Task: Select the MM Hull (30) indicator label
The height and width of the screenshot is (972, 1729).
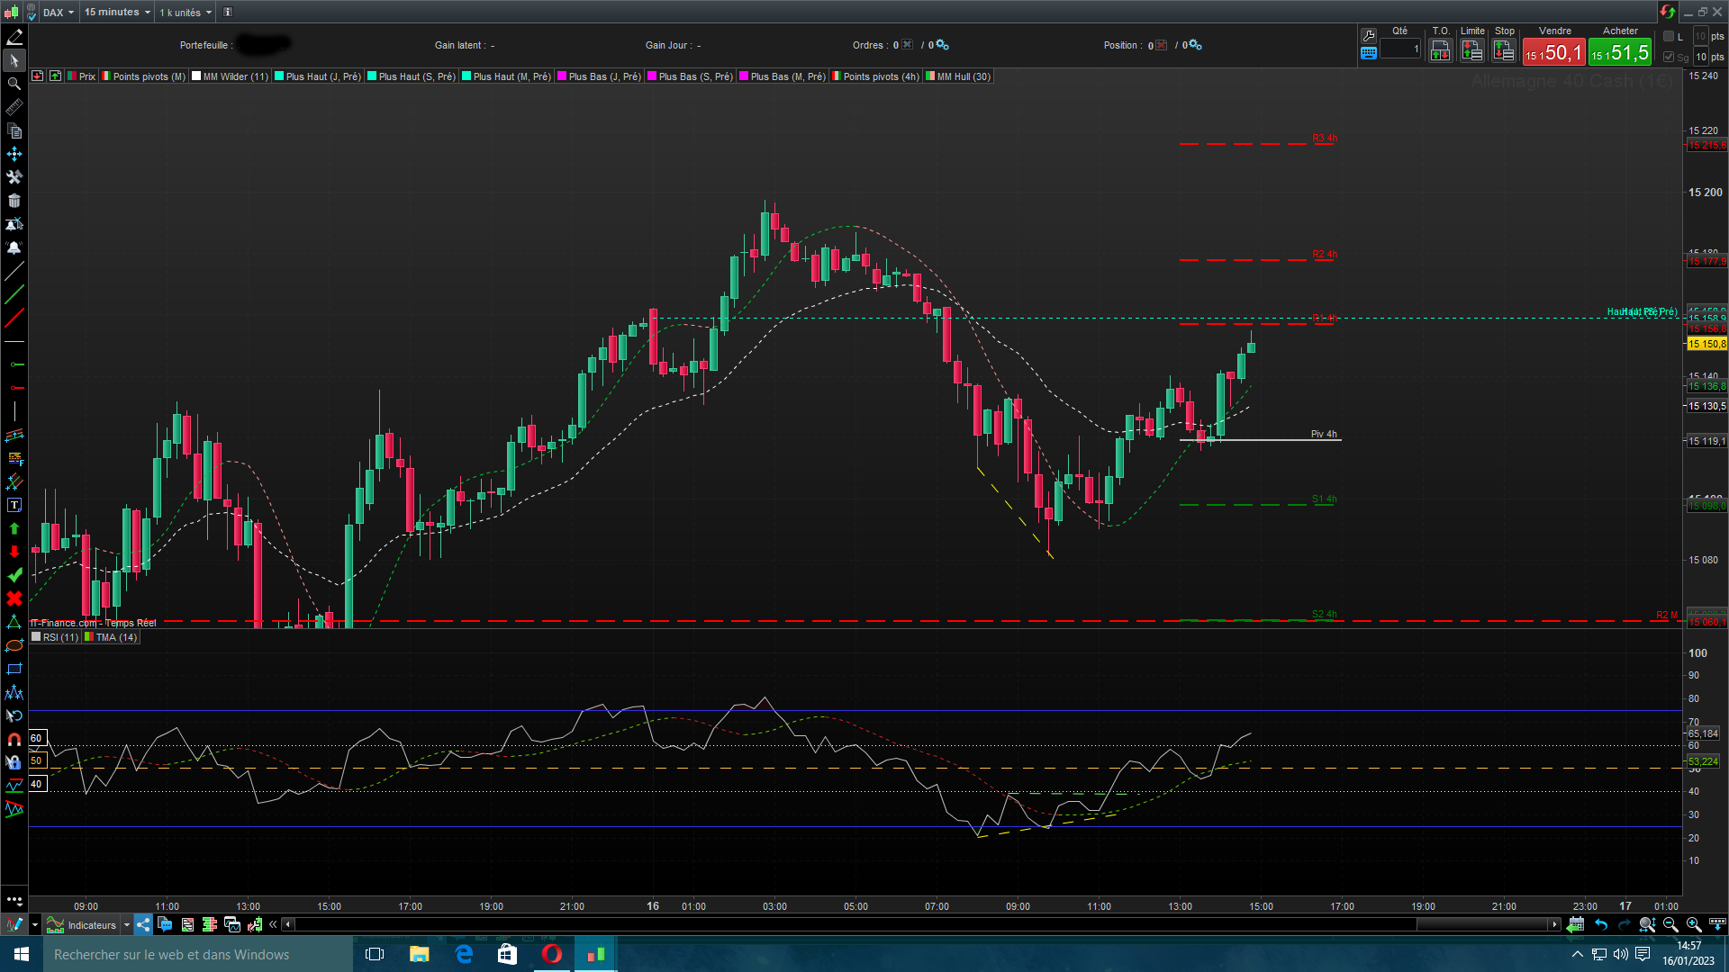Action: (963, 76)
